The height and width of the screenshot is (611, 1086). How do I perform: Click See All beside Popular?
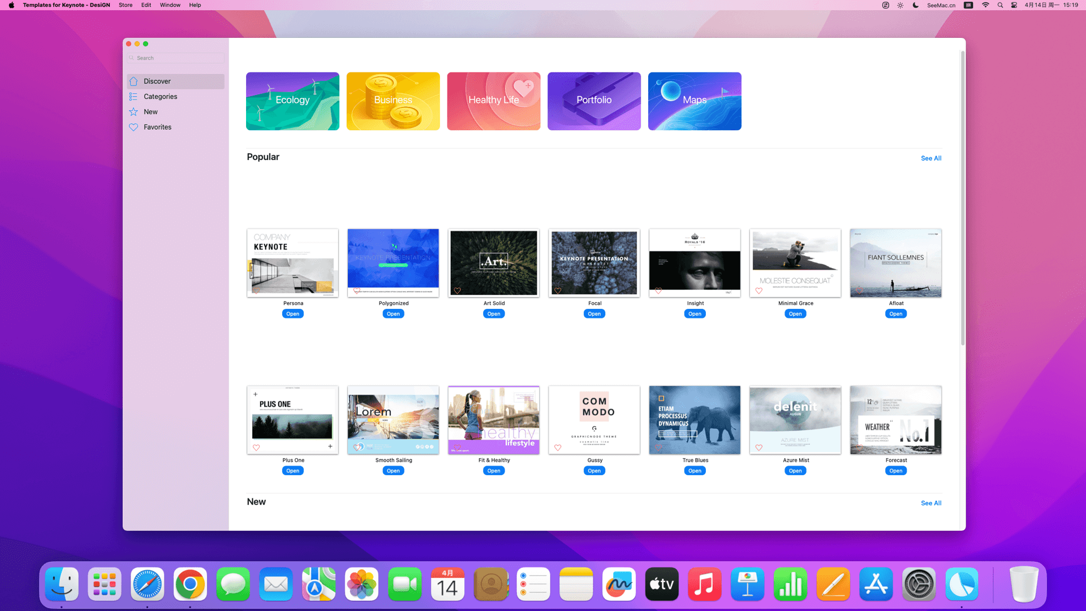click(930, 158)
